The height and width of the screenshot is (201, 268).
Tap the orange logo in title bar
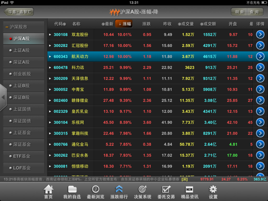[x=114, y=12]
